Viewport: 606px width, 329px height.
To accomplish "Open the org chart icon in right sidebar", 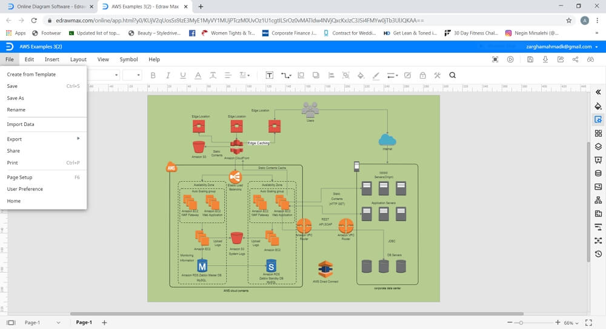I will tap(598, 201).
